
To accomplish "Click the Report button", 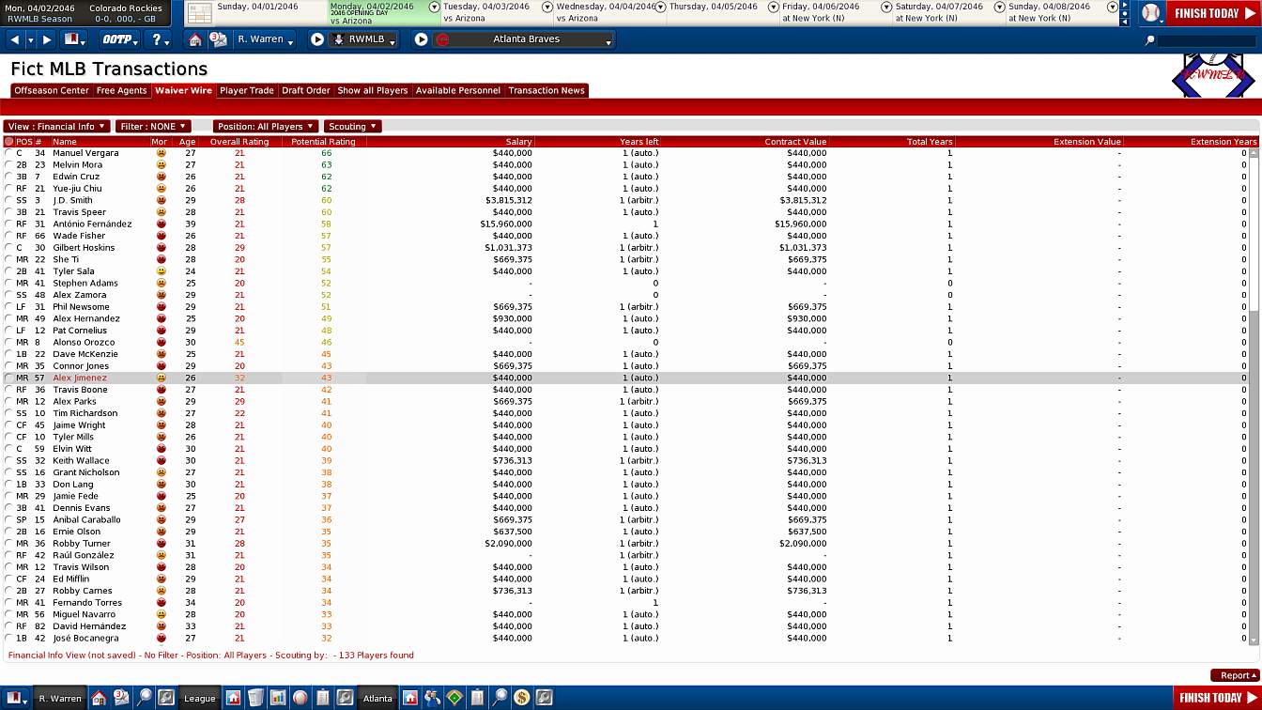I will pyautogui.click(x=1234, y=675).
